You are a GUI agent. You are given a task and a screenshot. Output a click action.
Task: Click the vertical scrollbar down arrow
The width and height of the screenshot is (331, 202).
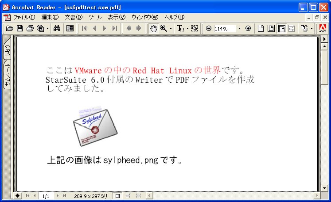[x=324, y=188]
